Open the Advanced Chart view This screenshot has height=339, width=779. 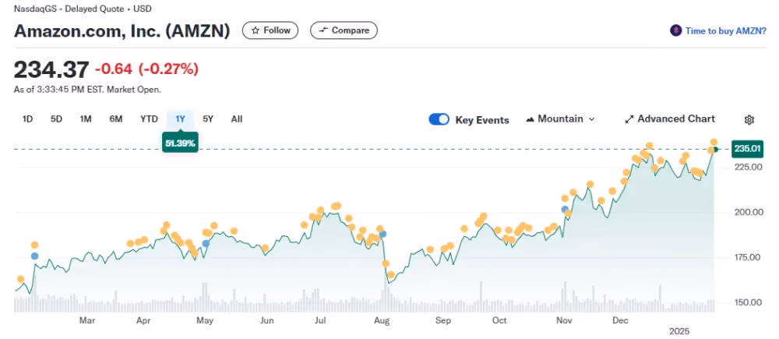(x=670, y=119)
